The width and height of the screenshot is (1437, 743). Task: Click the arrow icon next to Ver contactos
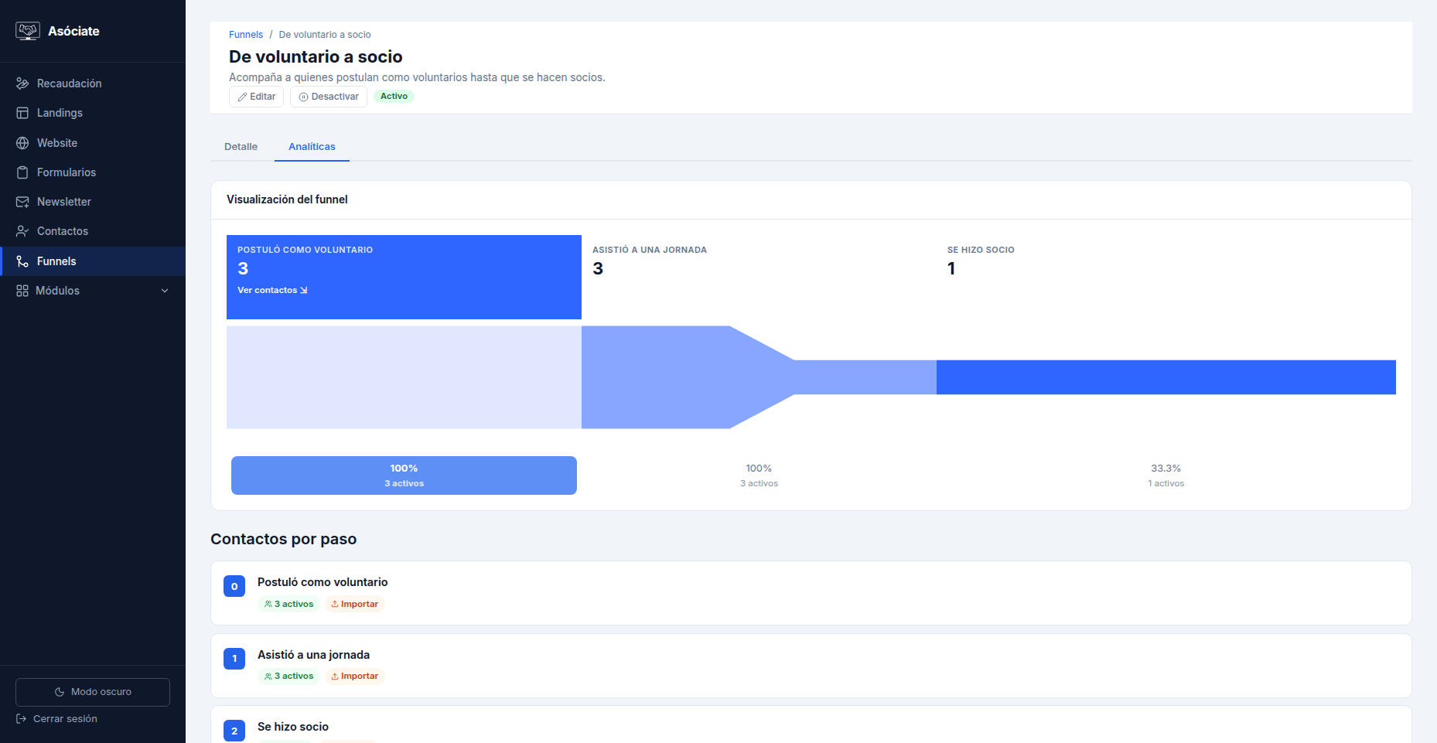(304, 290)
